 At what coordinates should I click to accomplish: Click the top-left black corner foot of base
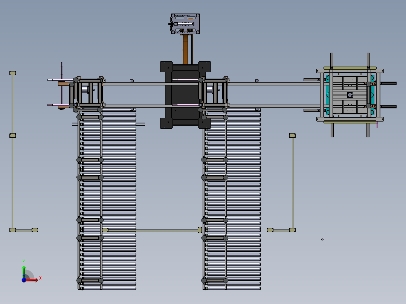166,67
